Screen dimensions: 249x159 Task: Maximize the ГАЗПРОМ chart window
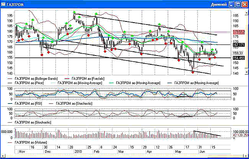pos(238,5)
